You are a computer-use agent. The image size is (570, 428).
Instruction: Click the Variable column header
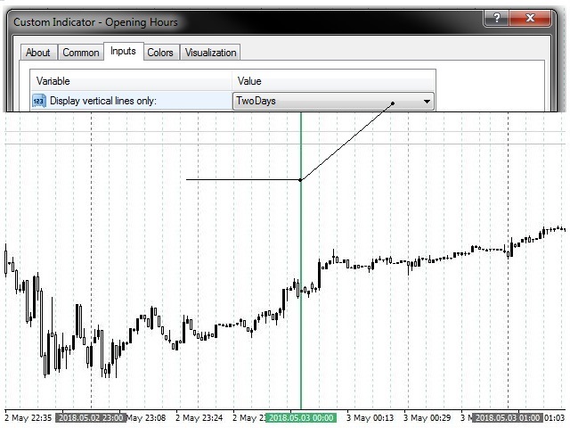(131, 81)
